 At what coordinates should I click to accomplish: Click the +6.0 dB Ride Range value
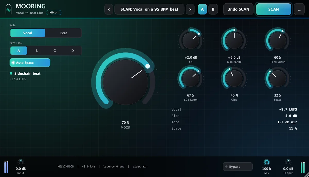[234, 58]
